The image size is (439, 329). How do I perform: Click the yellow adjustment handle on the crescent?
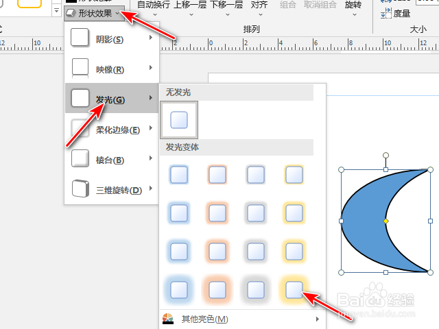click(385, 221)
